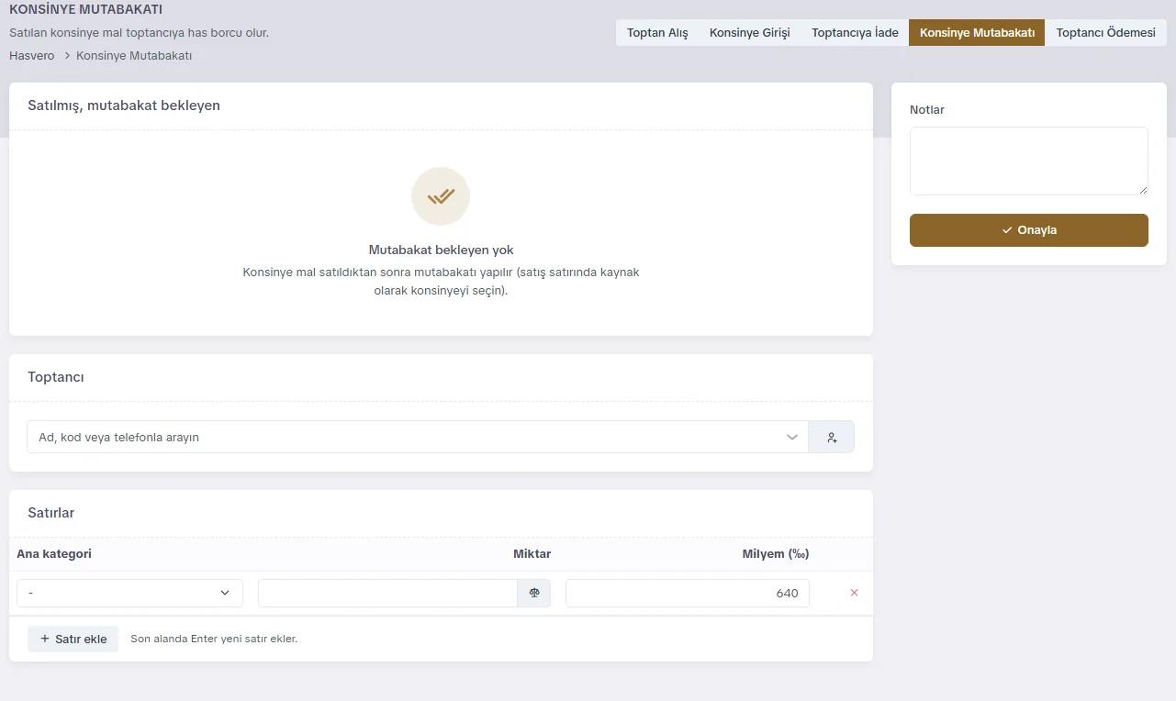Focus the Notlar text area
Viewport: 1176px width, 701px height.
(1029, 161)
